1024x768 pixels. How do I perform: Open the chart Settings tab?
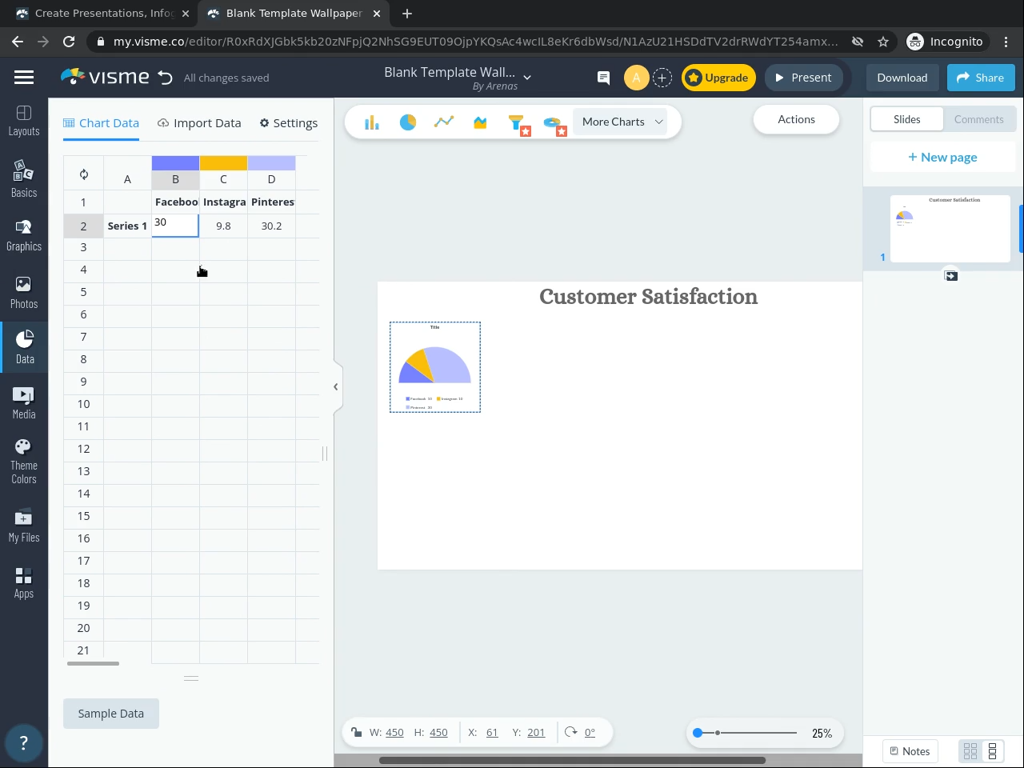(288, 123)
